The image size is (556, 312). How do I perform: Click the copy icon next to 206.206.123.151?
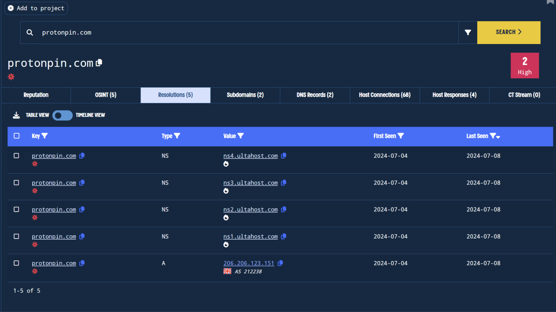click(x=281, y=263)
